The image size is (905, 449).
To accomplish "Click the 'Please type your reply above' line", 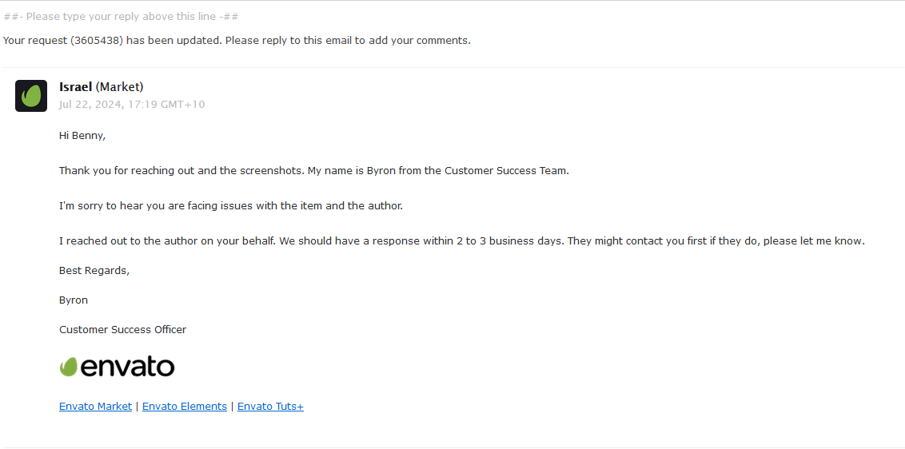I will [x=121, y=16].
